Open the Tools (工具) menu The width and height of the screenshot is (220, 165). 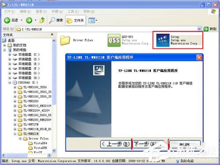coord(73,11)
